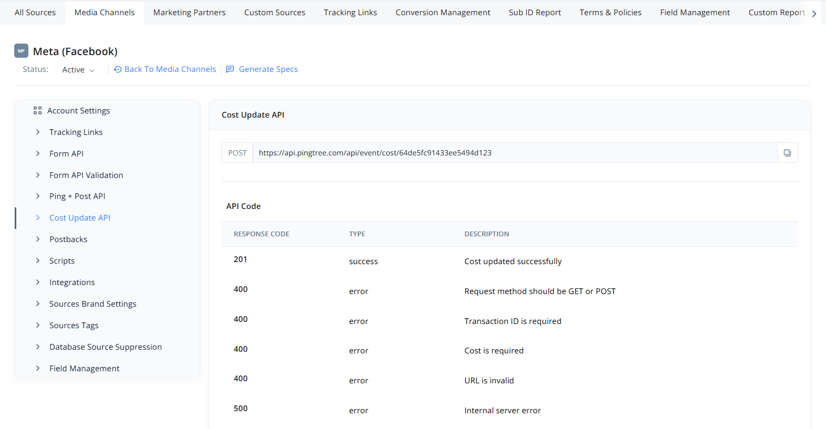This screenshot has height=429, width=826.
Task: Open Sources Brand Settings sidebar item
Action: click(93, 304)
